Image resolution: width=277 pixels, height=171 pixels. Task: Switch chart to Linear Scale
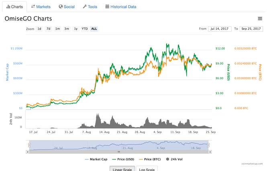coord(122,169)
